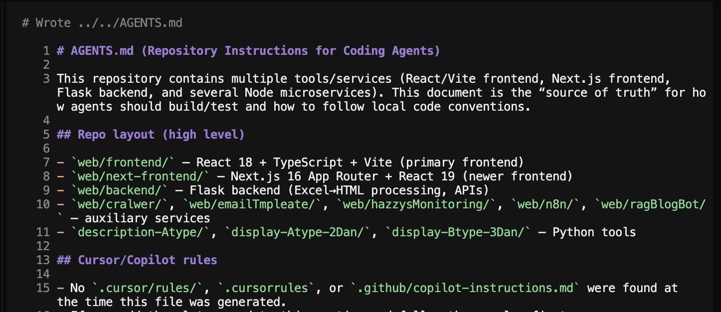The height and width of the screenshot is (312, 721).
Task: Click the 'auxiliary services' text
Action: coord(147,218)
